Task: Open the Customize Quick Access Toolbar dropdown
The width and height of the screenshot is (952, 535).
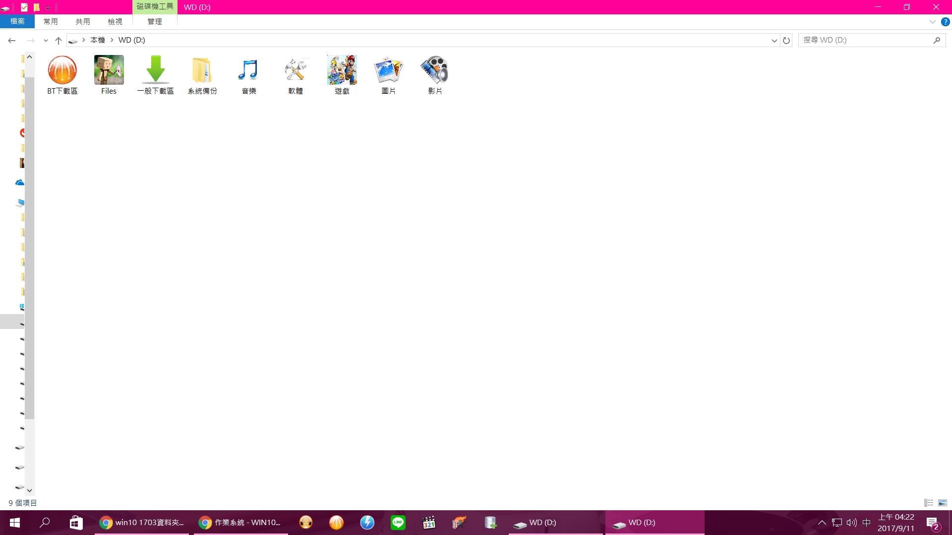Action: point(48,7)
